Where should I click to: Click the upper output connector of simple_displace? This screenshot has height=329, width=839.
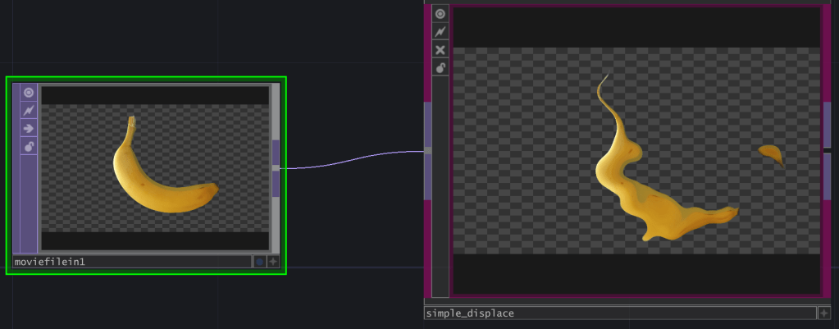827,125
